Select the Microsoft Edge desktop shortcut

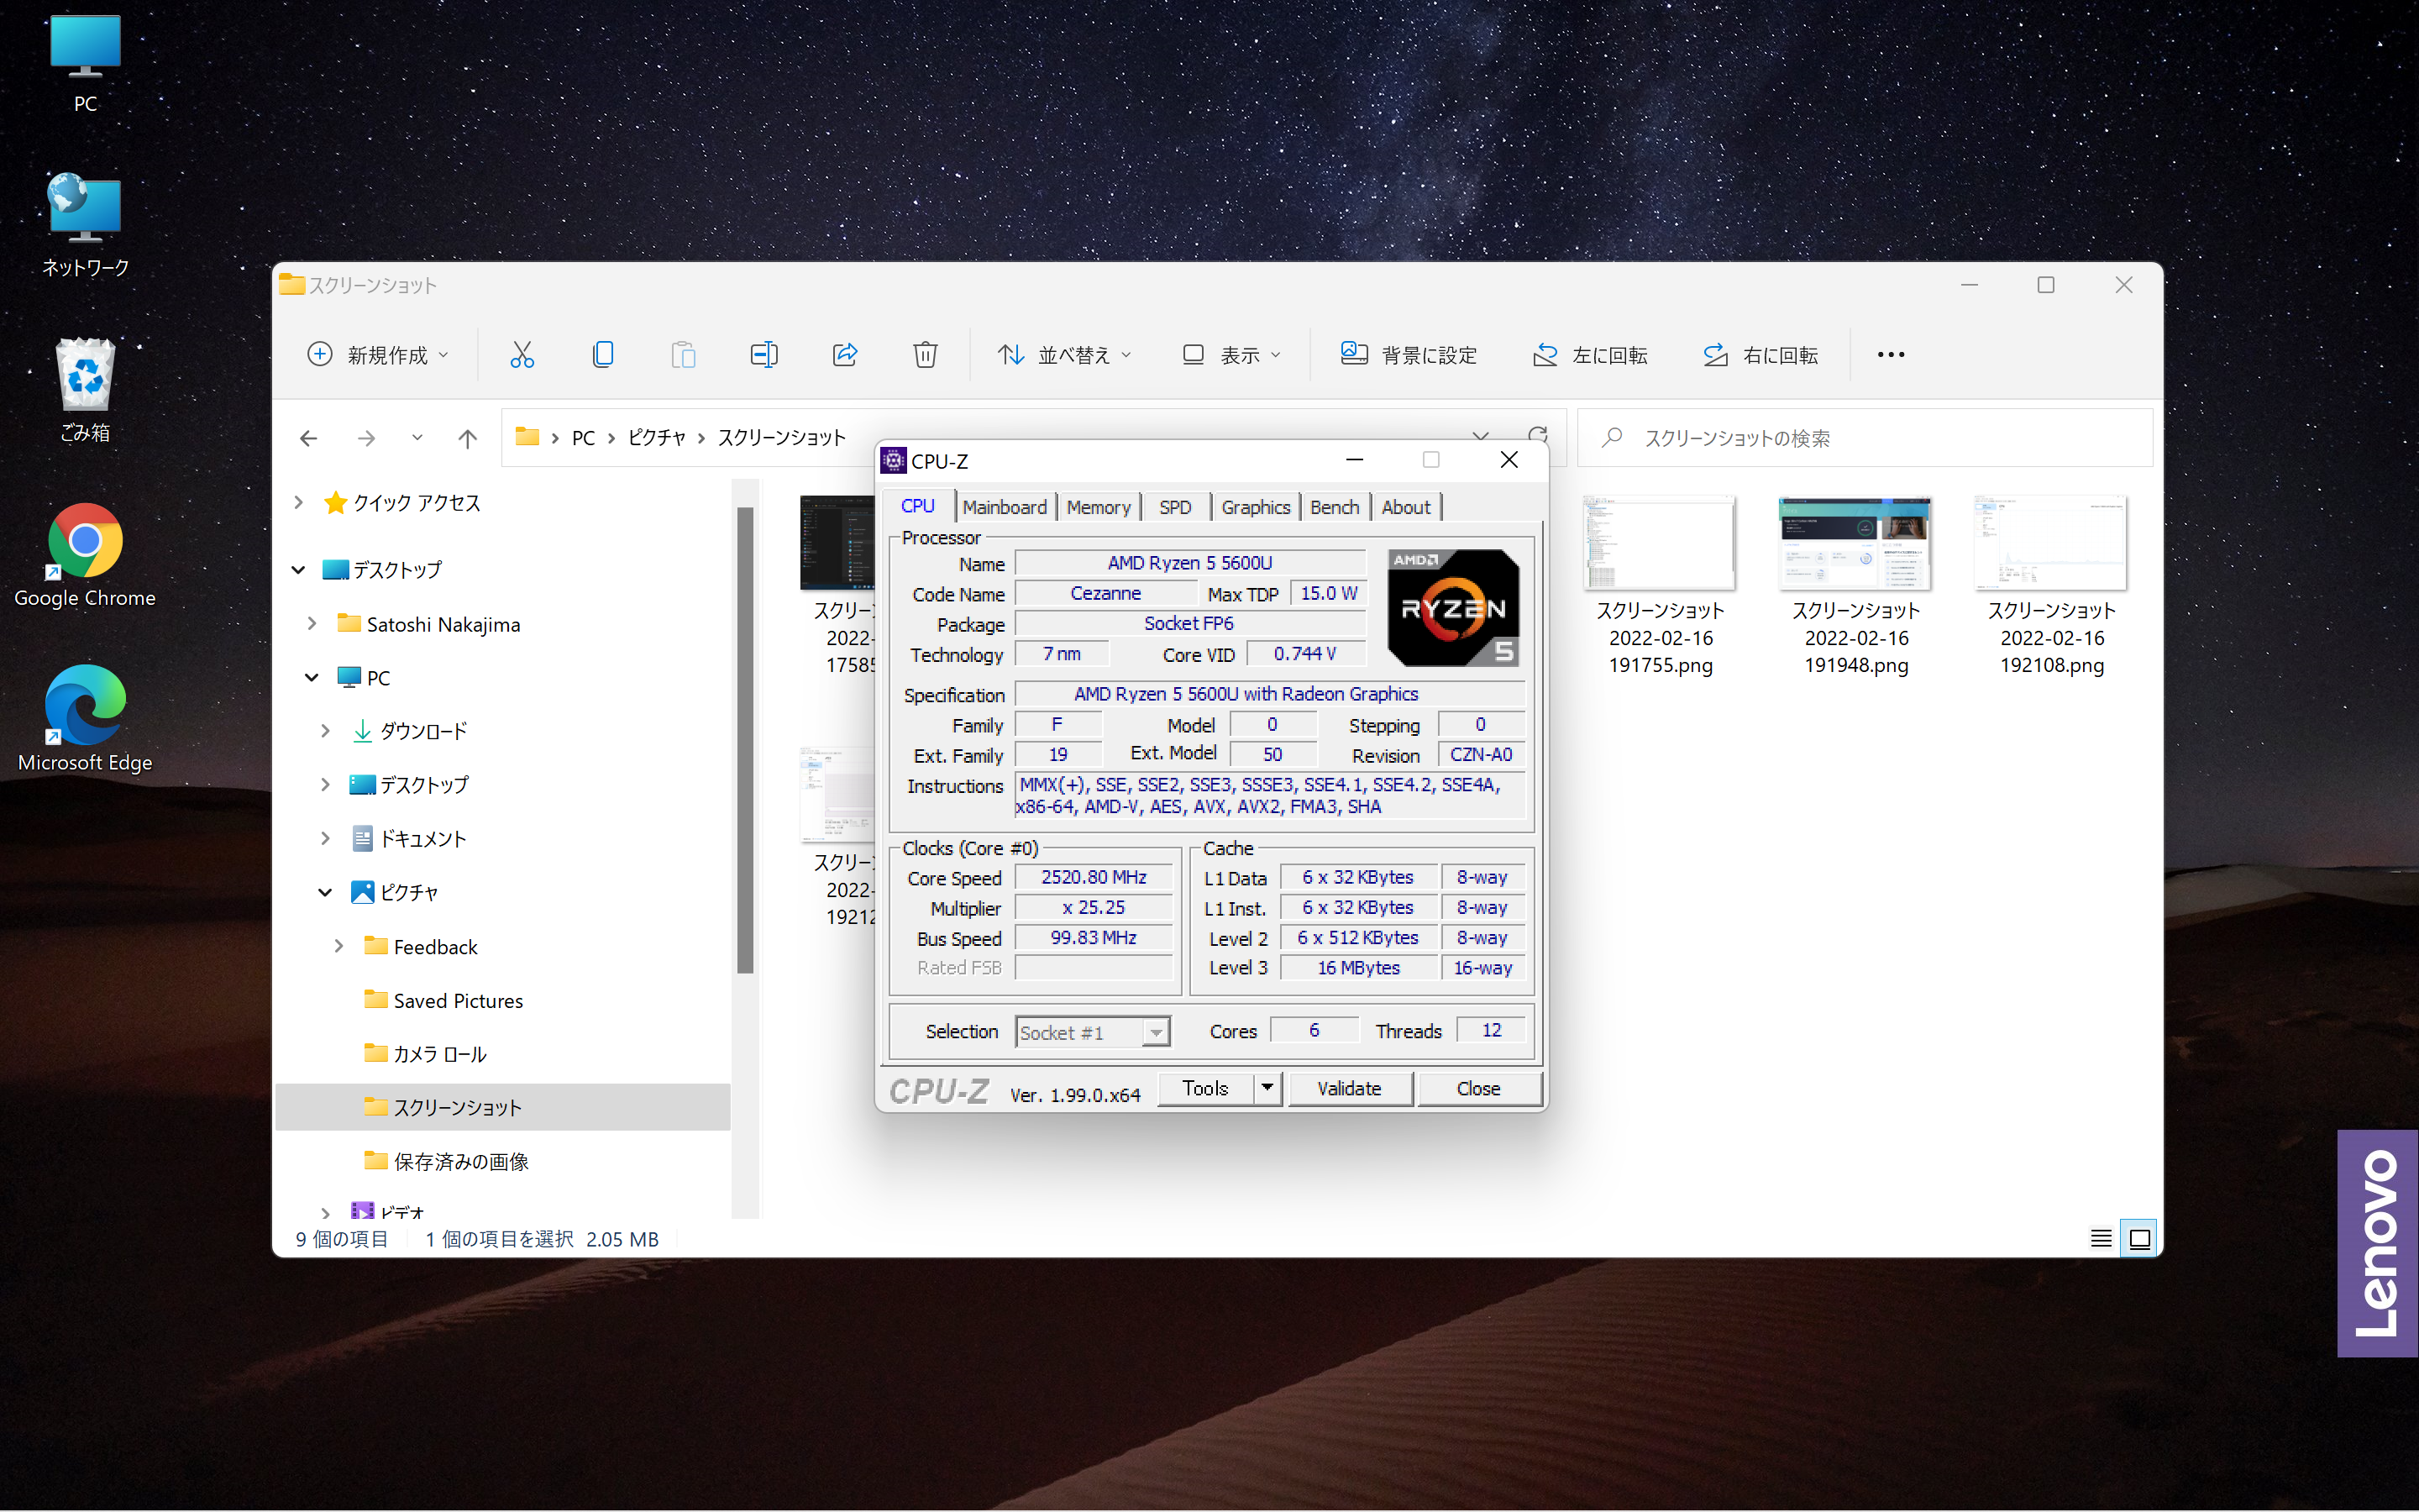[85, 720]
